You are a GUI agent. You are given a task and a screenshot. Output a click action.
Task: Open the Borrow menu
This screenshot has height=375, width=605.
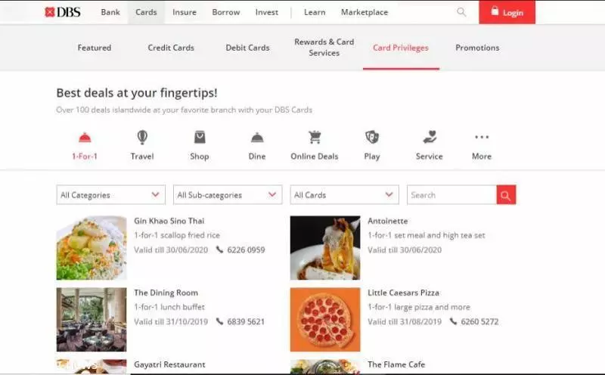tap(226, 12)
